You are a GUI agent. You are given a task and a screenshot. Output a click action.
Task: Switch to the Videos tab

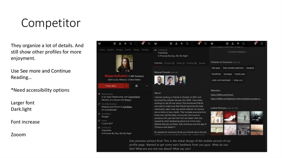tap(180, 63)
